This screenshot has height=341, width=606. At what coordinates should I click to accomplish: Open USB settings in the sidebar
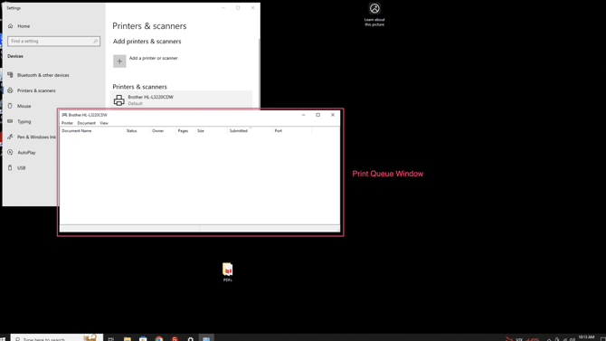click(x=16, y=168)
